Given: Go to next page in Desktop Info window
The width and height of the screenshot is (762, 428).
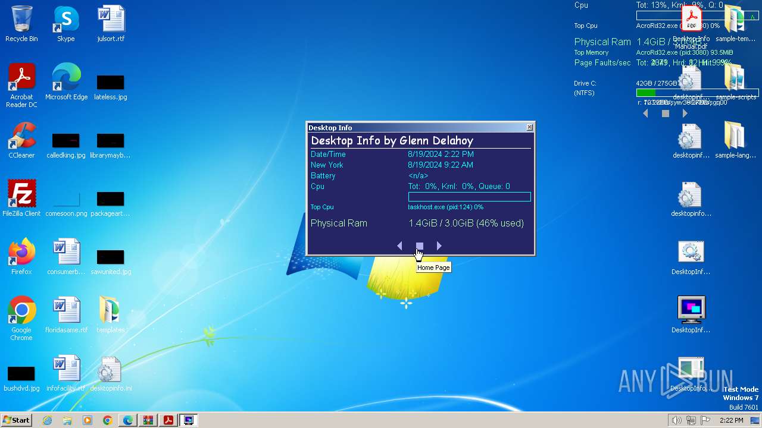Looking at the screenshot, I should pos(439,246).
